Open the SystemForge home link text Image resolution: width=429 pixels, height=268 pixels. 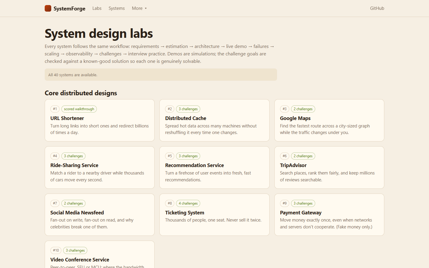[x=69, y=8]
